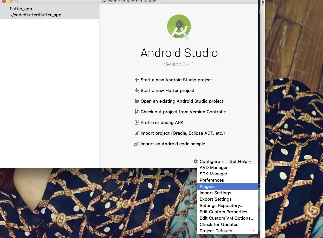
Task: Click the Profile or debug APK icon
Action: (137, 122)
